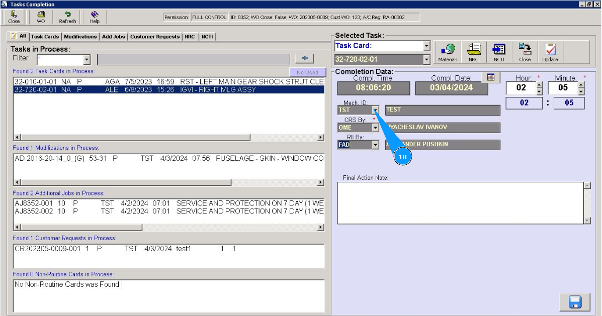
Task: Open the Customer Requests tab
Action: coord(155,37)
